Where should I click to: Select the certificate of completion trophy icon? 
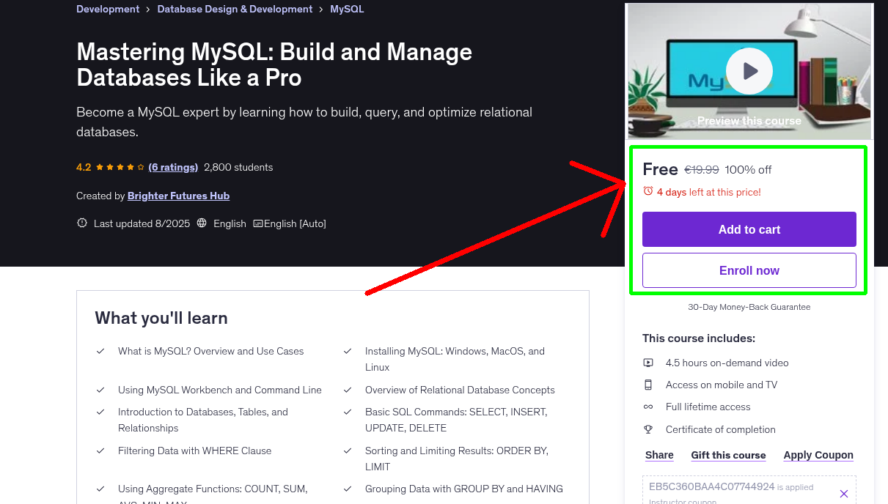coord(648,429)
